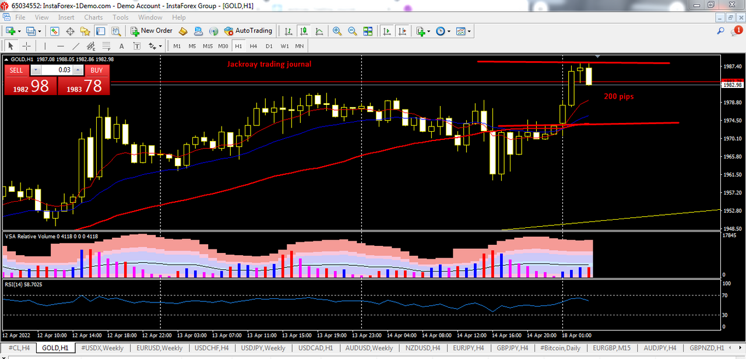The image size is (746, 359).
Task: Switch chart to candlestick mode
Action: coord(304,31)
